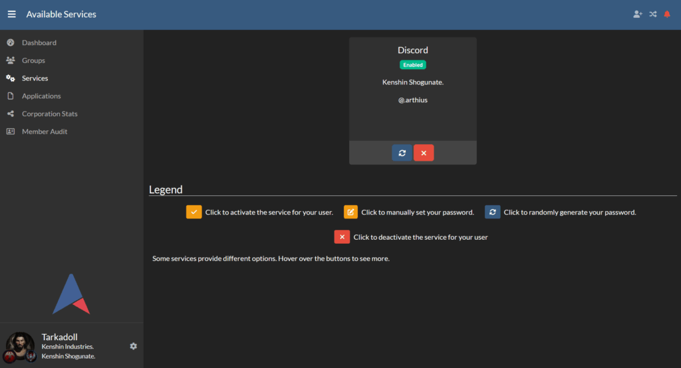Click 'Click to randomly generate your password' text
This screenshot has width=681, height=368.
[570, 212]
